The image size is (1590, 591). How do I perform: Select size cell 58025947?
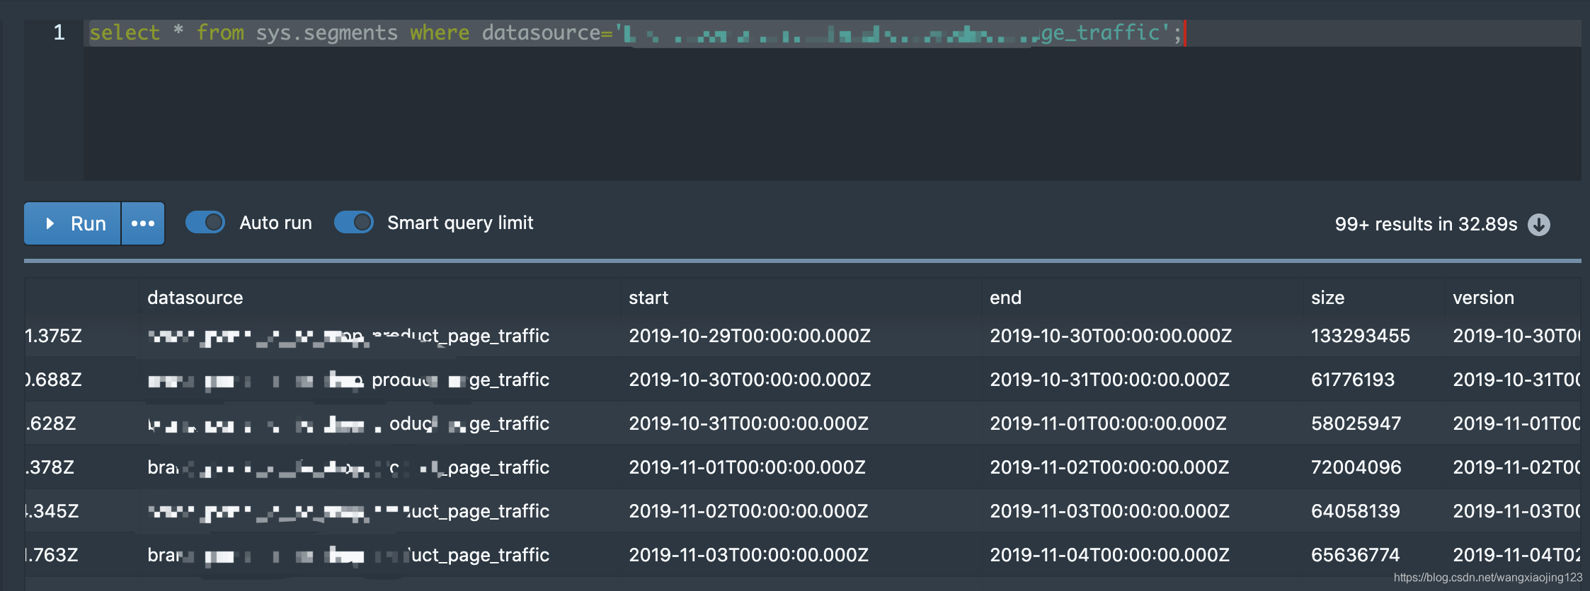pos(1356,423)
